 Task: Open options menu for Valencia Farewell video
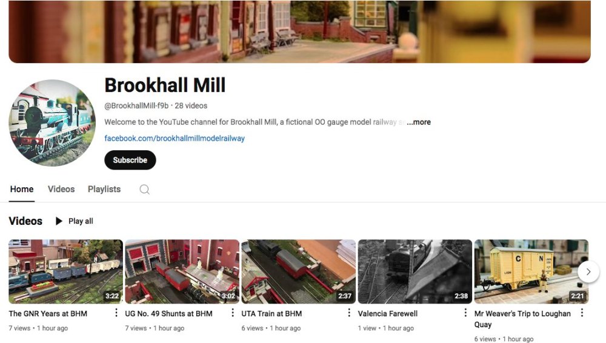pyautogui.click(x=465, y=313)
